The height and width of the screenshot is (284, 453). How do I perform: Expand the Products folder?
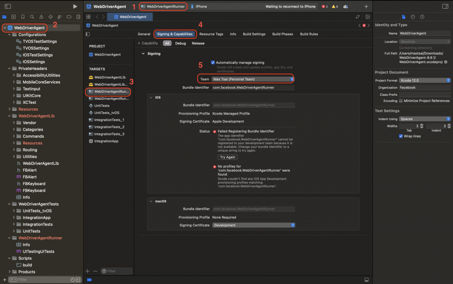coord(9,272)
